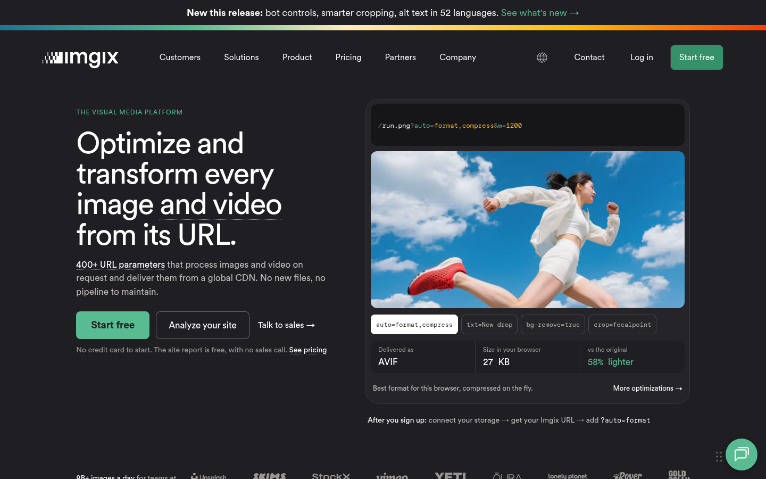Click the '27 KB' size value

click(496, 362)
